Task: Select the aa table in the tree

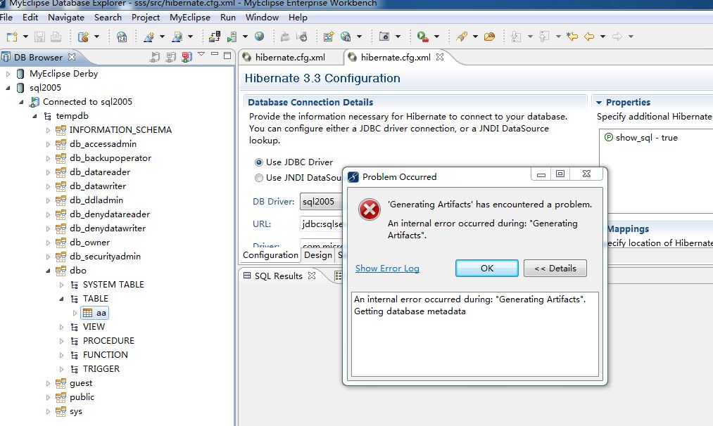Action: coord(95,313)
